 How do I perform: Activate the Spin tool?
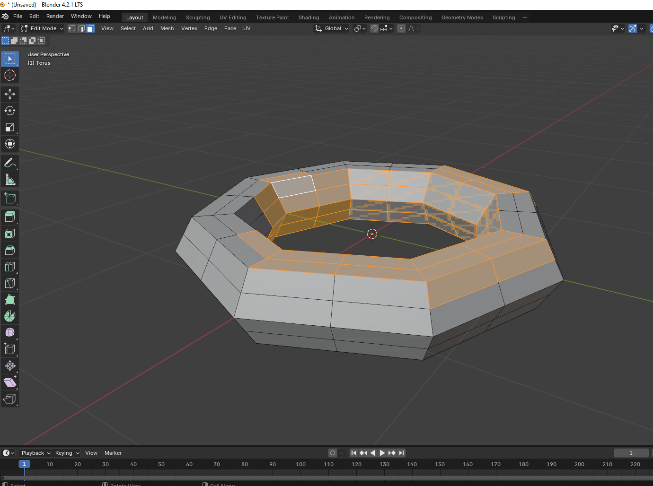[10, 316]
